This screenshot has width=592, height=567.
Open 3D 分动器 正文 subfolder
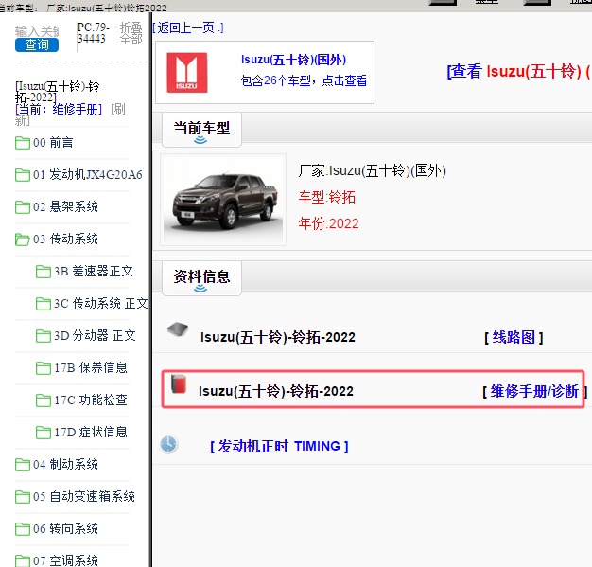pos(95,335)
